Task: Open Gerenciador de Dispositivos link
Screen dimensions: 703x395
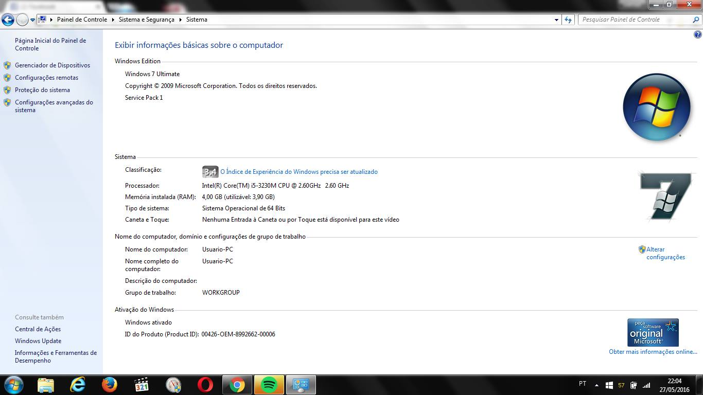Action: [x=52, y=65]
